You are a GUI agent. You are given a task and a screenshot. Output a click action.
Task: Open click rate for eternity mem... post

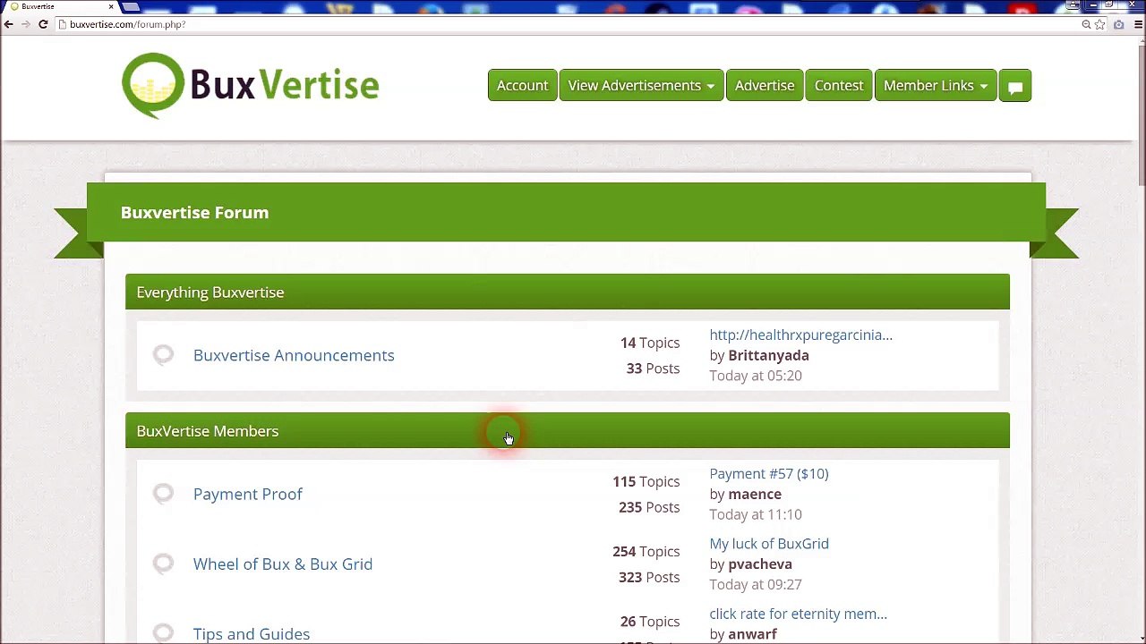[798, 614]
